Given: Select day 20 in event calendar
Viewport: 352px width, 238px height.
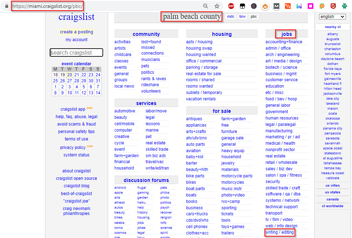Looking at the screenshot, I should (x=69, y=75).
